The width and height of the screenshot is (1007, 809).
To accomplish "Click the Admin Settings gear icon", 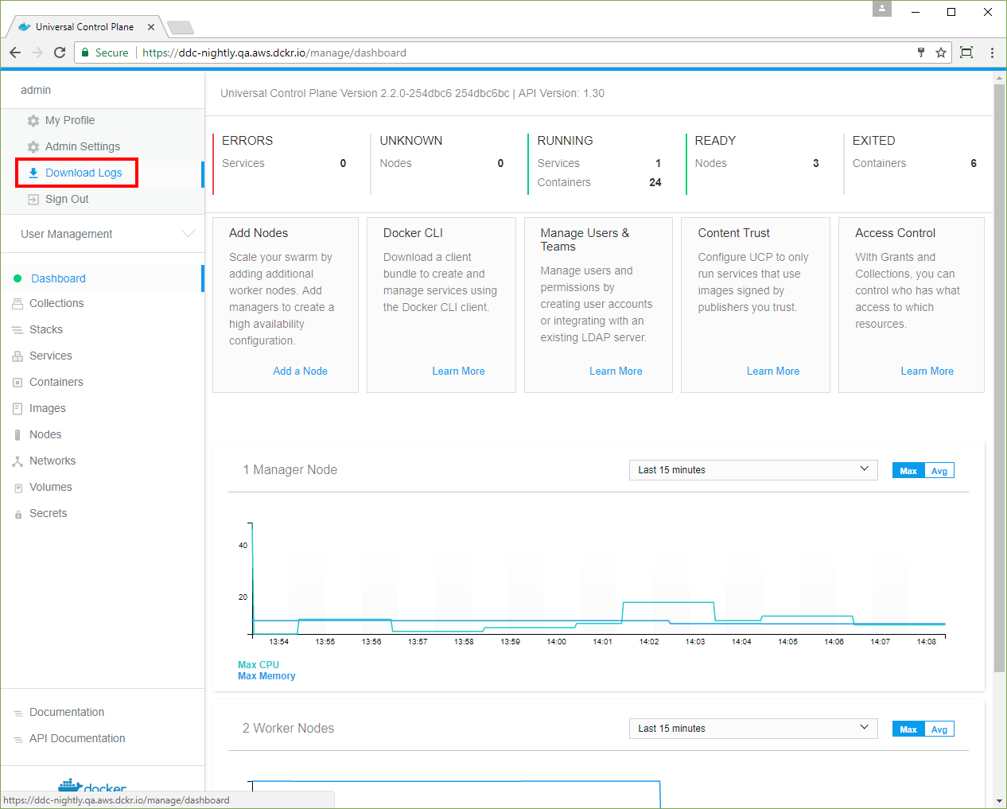I will coord(33,147).
